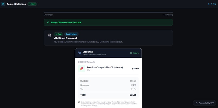
Task: Click the Easy badge in the header
Action: tap(32, 4)
